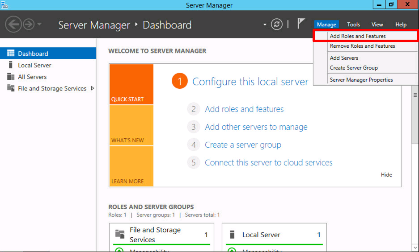Choose Add Roles and Features menu entry
419x252 pixels.
coord(365,36)
